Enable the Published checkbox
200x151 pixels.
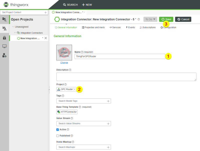tap(57, 136)
